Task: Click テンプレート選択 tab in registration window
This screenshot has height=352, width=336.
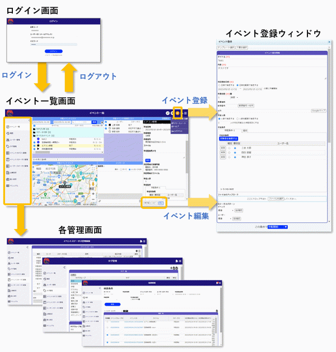Action: pyautogui.click(x=226, y=47)
